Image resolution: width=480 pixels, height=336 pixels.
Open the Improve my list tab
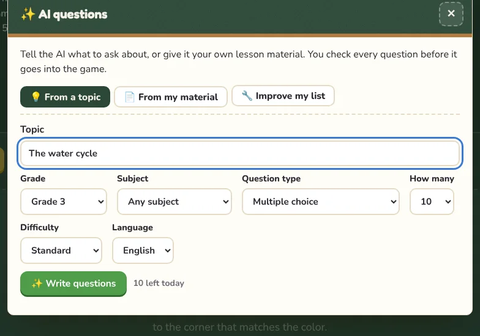pyautogui.click(x=283, y=96)
